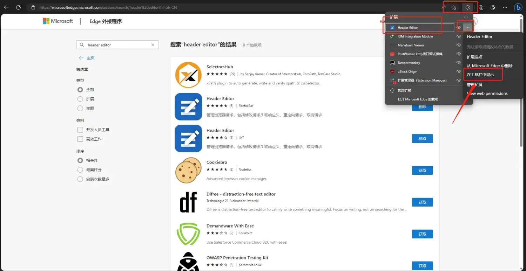The image size is (526, 271).
Task: Open the Collections icon in toolbar
Action: [481, 7]
